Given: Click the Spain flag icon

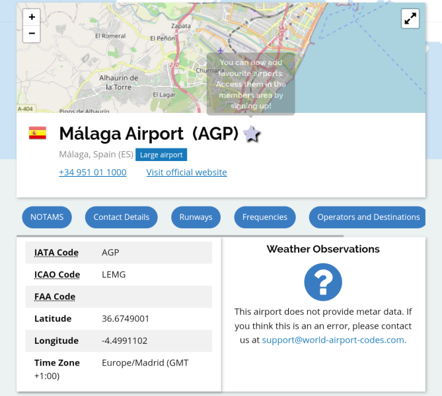Looking at the screenshot, I should 38,133.
